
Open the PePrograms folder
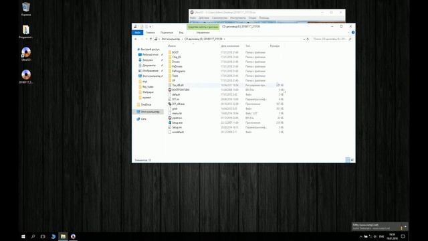coord(179,71)
